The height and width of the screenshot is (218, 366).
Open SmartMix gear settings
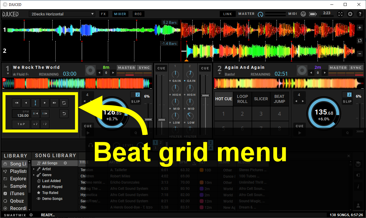(x=31, y=215)
